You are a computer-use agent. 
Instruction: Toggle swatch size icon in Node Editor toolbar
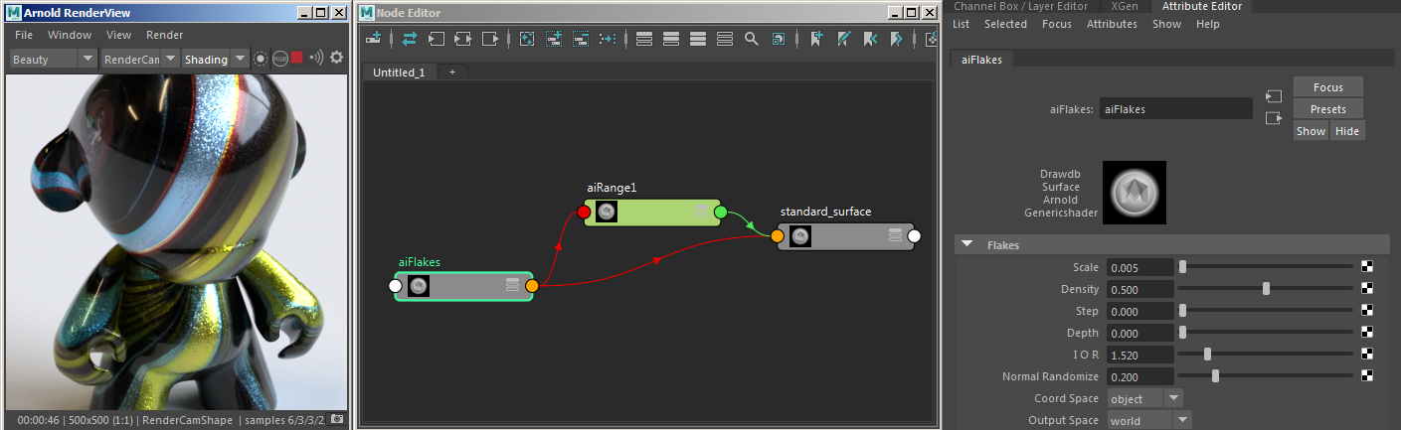click(779, 39)
